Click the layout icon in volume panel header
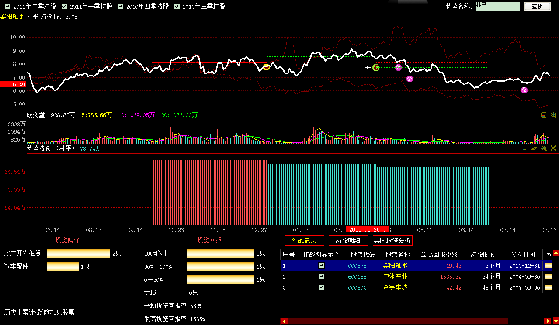This screenshot has width=559, height=325. 544,115
